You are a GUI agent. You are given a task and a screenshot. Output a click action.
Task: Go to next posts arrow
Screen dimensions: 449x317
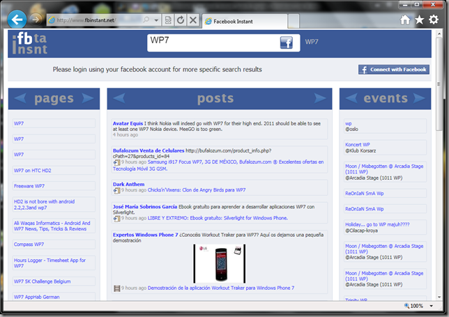[320, 98]
